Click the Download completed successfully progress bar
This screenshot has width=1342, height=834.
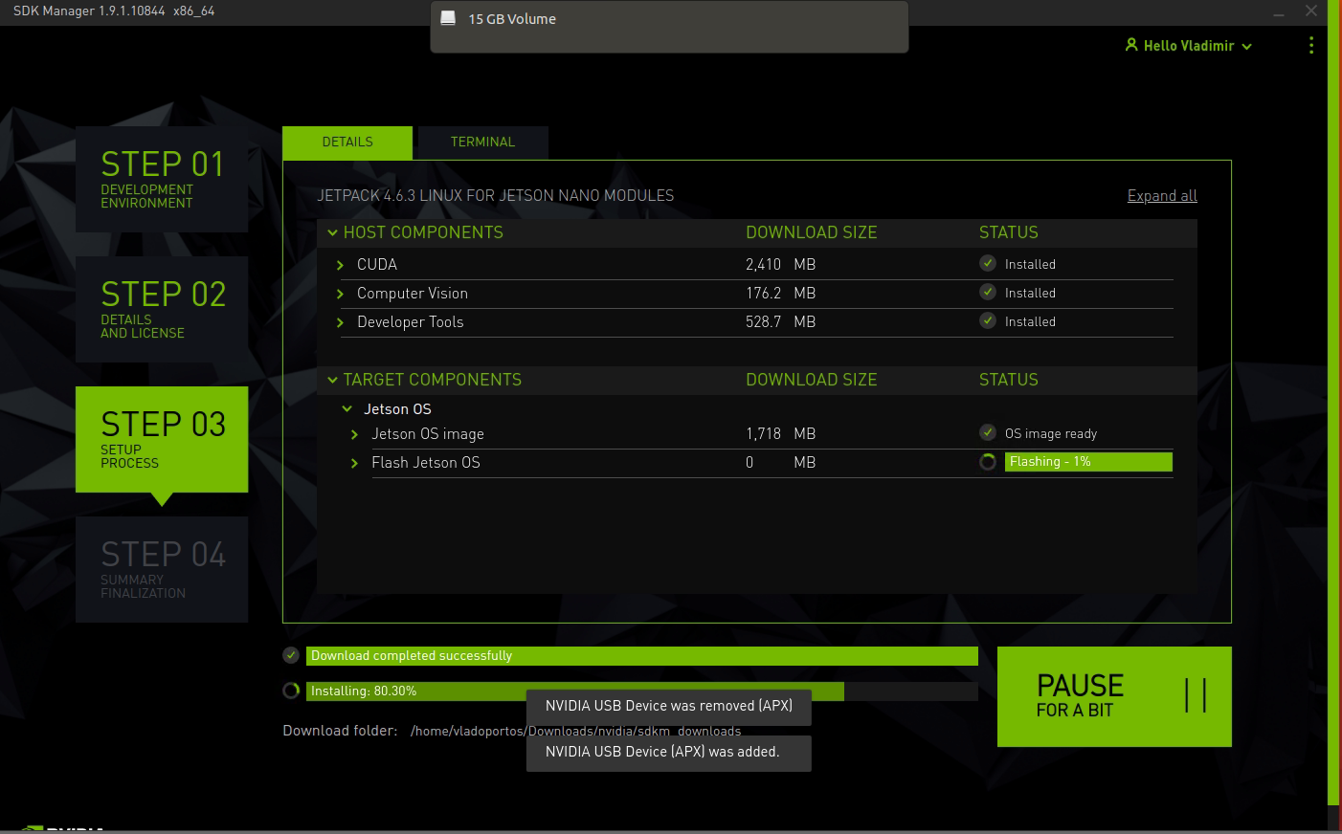coord(641,655)
